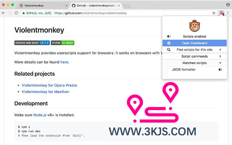232x145 pixels.
Task: Open the Node.js link
Action: click(x=40, y=115)
